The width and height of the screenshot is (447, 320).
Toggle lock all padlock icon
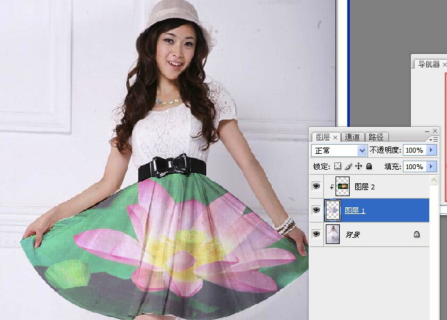(369, 166)
